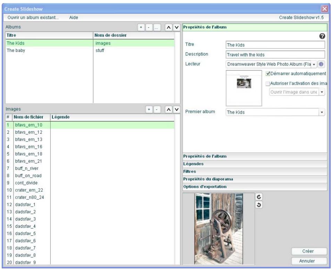Edit the Description text field

tap(275, 54)
